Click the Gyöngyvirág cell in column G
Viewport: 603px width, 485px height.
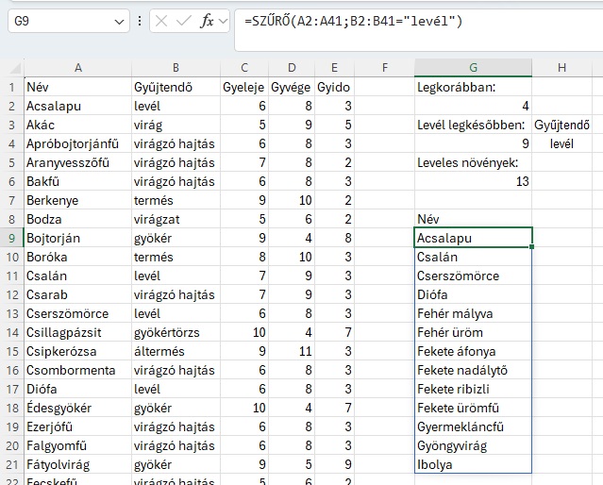(x=472, y=445)
